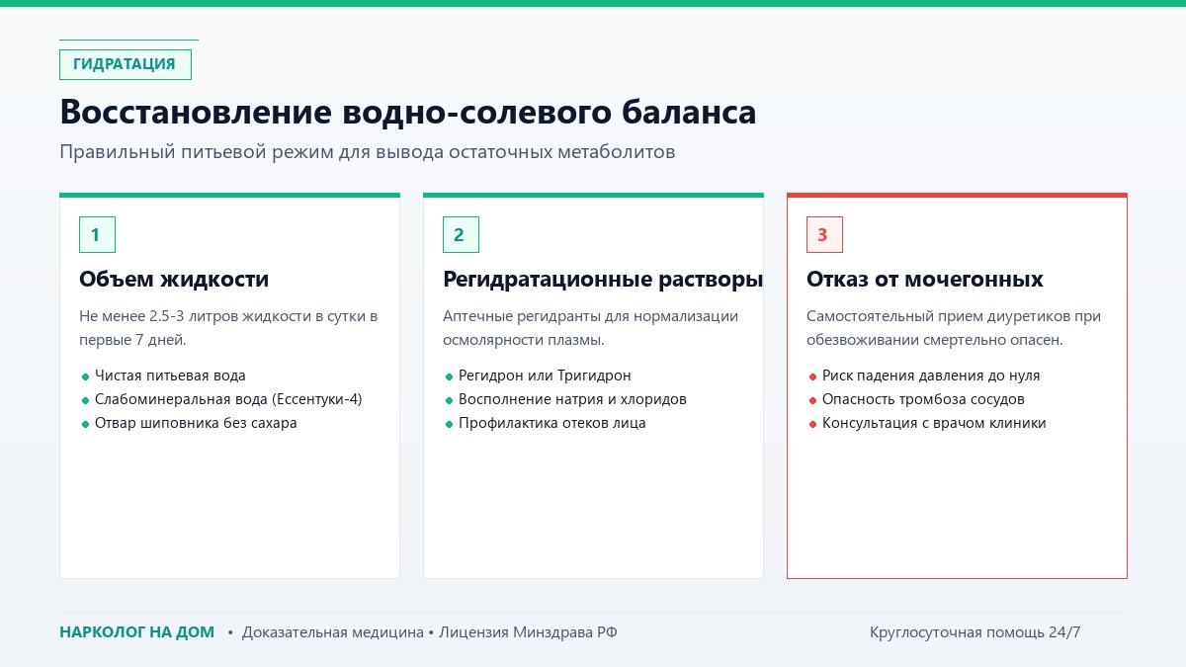Click the Регидратационные растворы card title

point(603,280)
